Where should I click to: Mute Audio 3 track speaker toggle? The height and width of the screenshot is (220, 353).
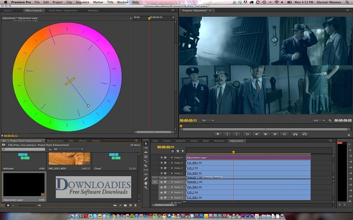tap(161, 192)
